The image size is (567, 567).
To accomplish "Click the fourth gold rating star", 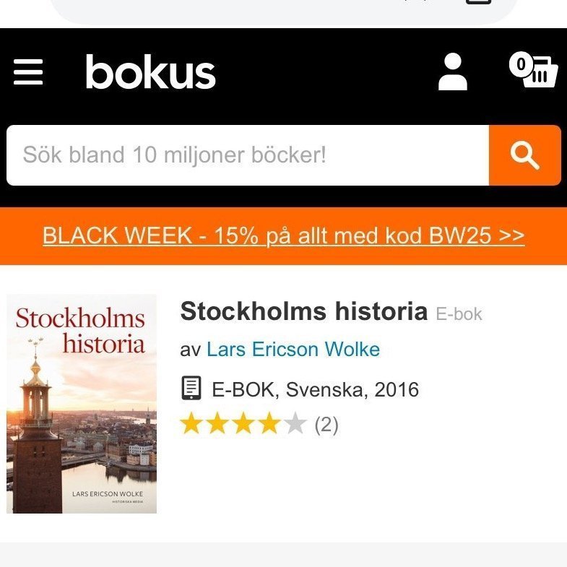I will click(x=269, y=424).
